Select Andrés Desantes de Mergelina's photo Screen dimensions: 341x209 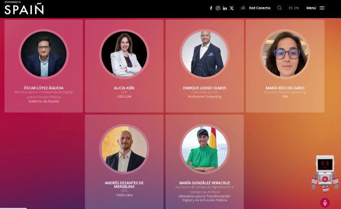(124, 149)
